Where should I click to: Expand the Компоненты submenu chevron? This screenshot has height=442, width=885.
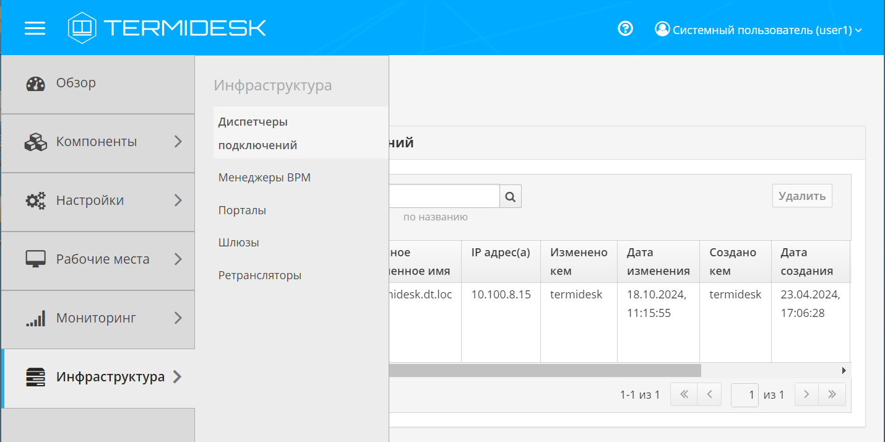(x=178, y=142)
